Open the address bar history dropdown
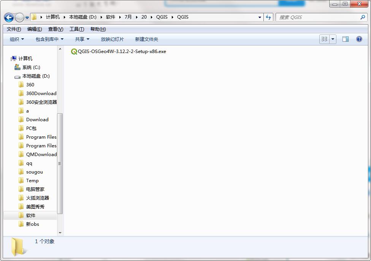The image size is (371, 261). click(x=260, y=17)
